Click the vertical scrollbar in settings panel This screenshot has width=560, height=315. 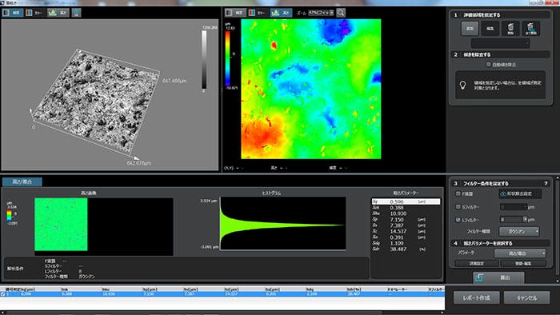pyautogui.click(x=557, y=229)
